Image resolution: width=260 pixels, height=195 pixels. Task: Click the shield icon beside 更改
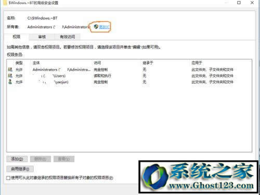point(96,27)
